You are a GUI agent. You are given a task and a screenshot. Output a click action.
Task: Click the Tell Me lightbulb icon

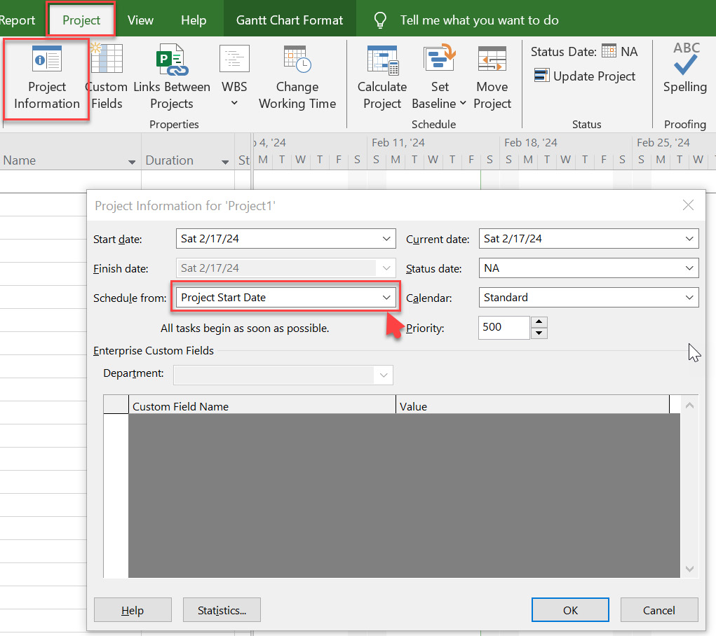pos(380,20)
